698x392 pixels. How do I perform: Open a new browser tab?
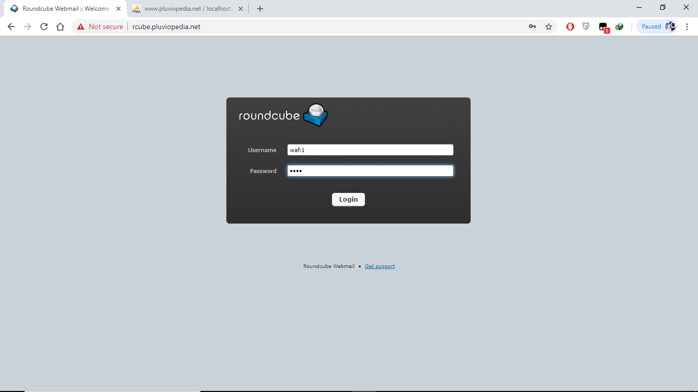click(260, 9)
